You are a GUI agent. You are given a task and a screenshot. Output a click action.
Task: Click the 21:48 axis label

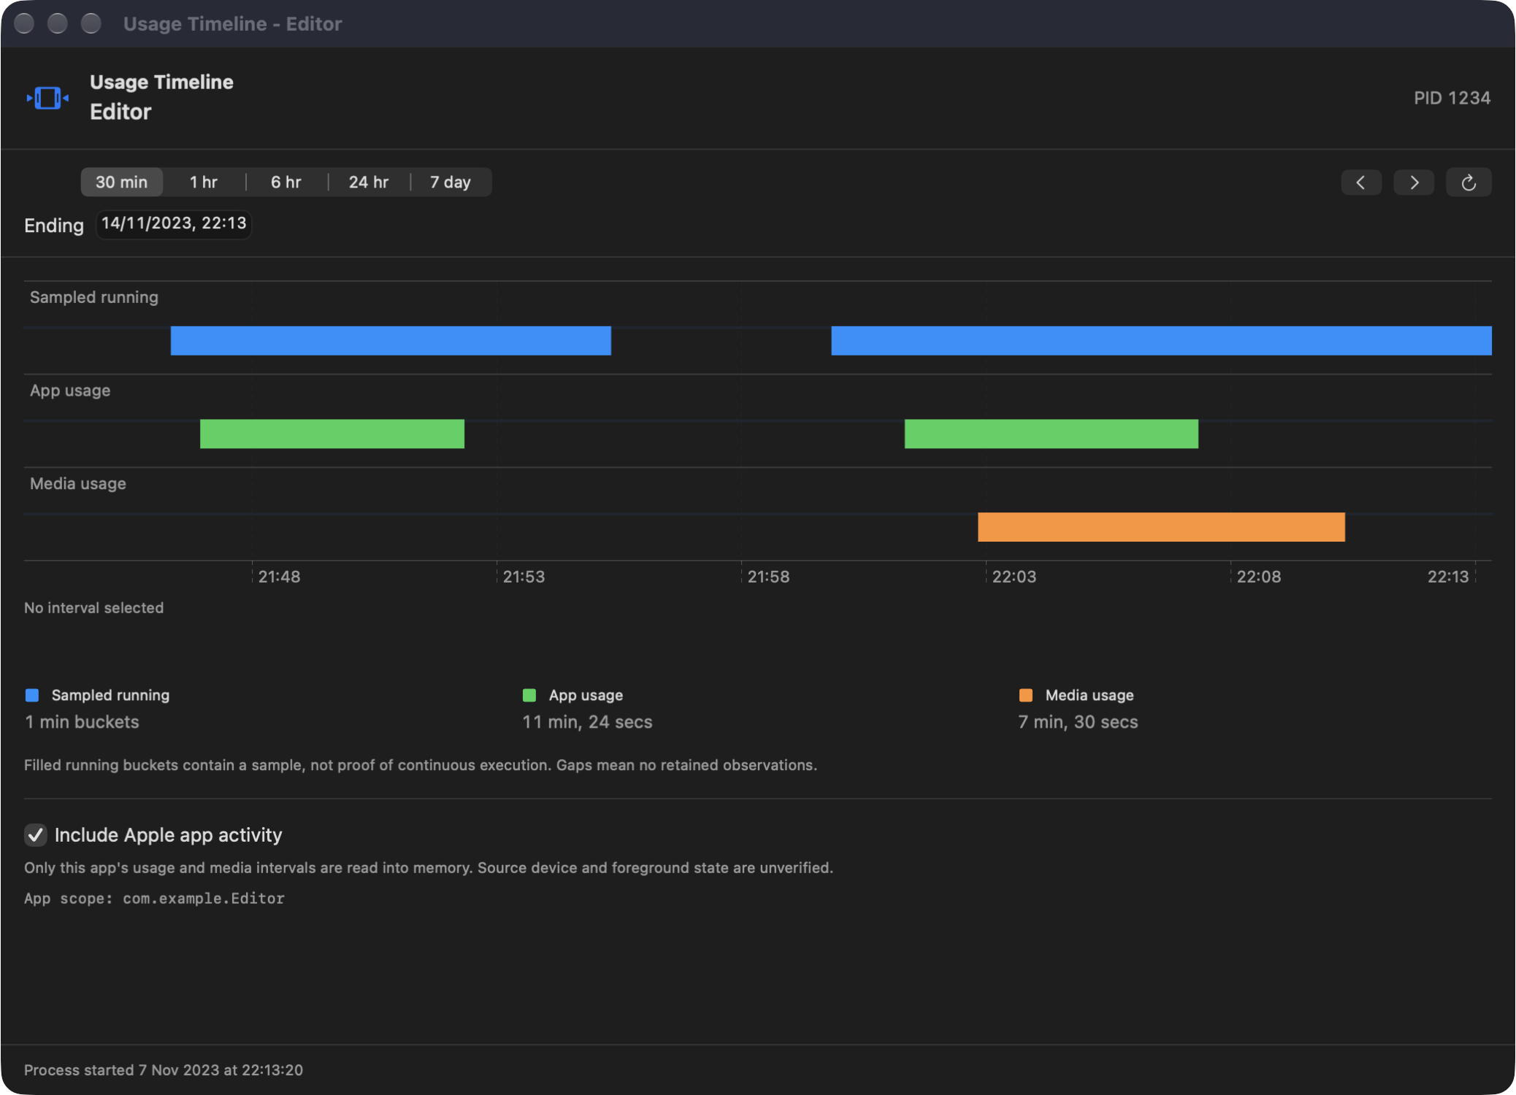click(279, 577)
